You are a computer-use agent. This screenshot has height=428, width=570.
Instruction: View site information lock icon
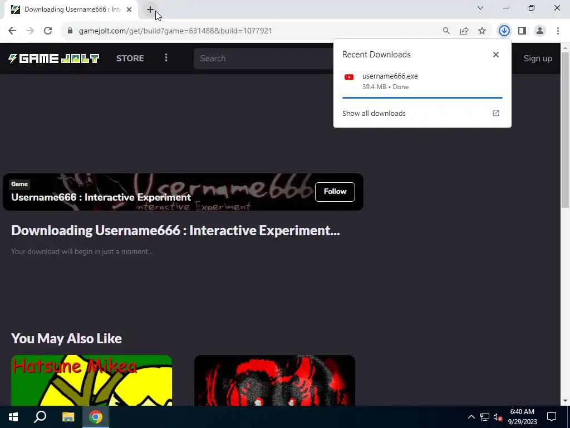click(x=70, y=31)
